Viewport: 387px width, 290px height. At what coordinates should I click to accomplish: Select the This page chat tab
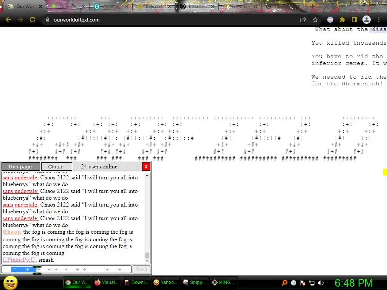(x=20, y=167)
